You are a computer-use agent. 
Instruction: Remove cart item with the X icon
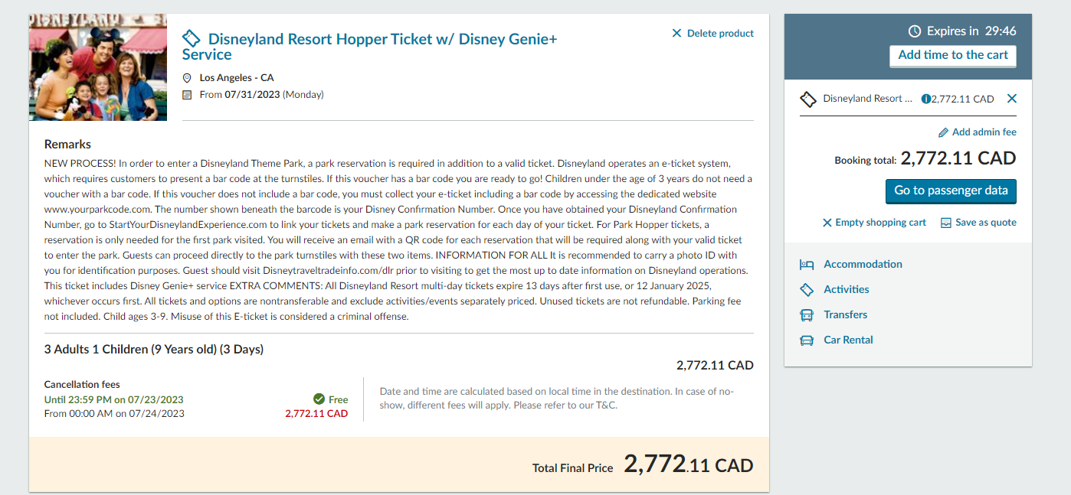click(x=1011, y=99)
